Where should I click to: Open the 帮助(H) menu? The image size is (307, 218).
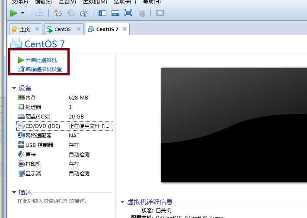coord(152,2)
